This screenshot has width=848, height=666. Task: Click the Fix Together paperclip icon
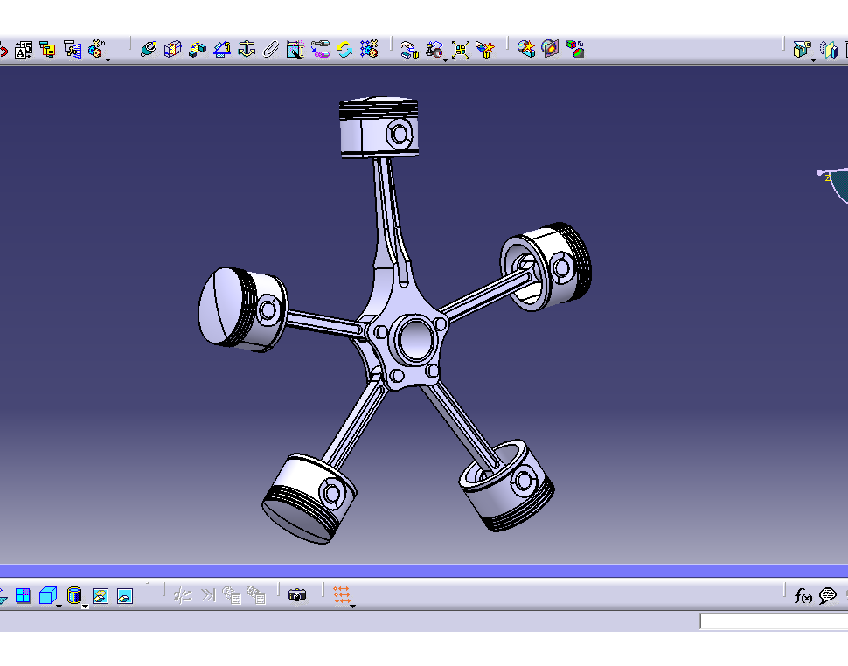click(x=271, y=50)
